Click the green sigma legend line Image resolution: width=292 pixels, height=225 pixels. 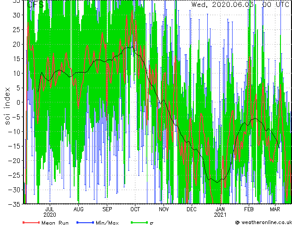pos(140,222)
